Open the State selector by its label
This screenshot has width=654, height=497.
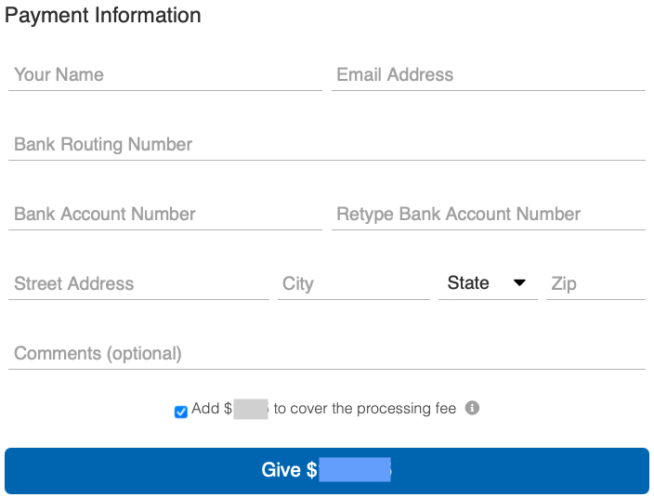pos(468,283)
